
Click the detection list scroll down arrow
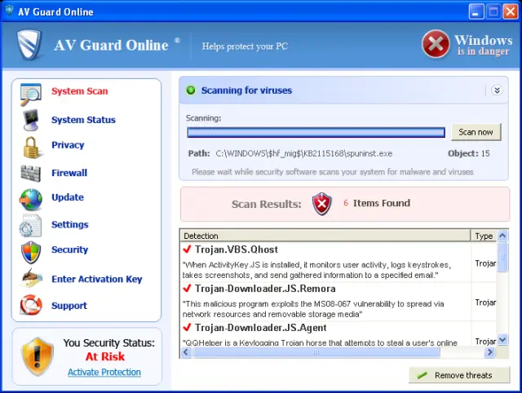tap(502, 340)
